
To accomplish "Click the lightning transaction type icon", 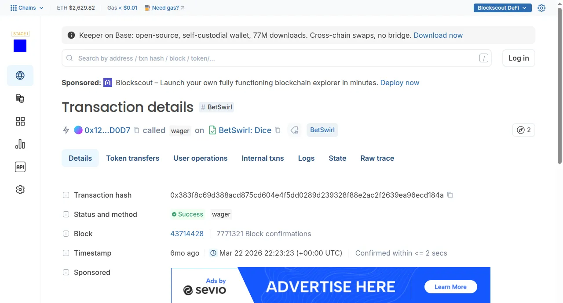I will point(66,130).
